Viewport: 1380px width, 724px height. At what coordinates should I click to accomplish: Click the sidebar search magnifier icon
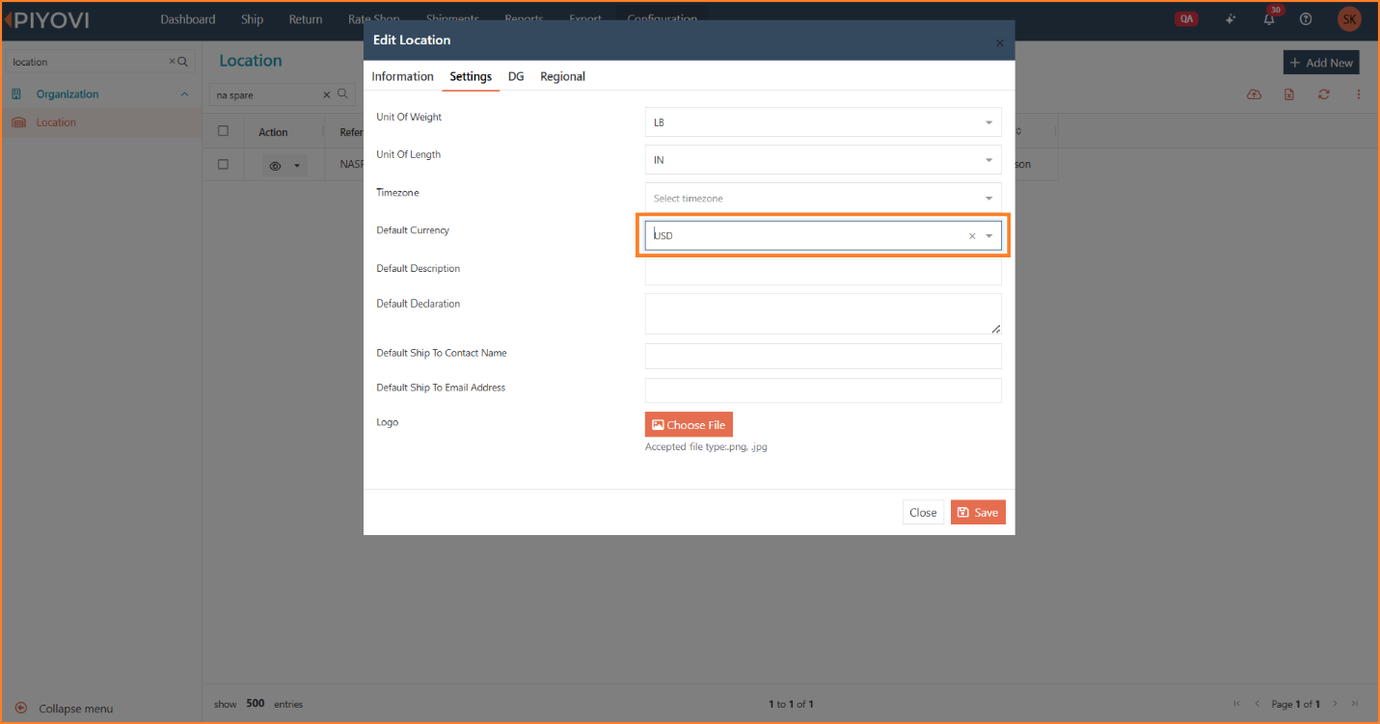pos(183,62)
